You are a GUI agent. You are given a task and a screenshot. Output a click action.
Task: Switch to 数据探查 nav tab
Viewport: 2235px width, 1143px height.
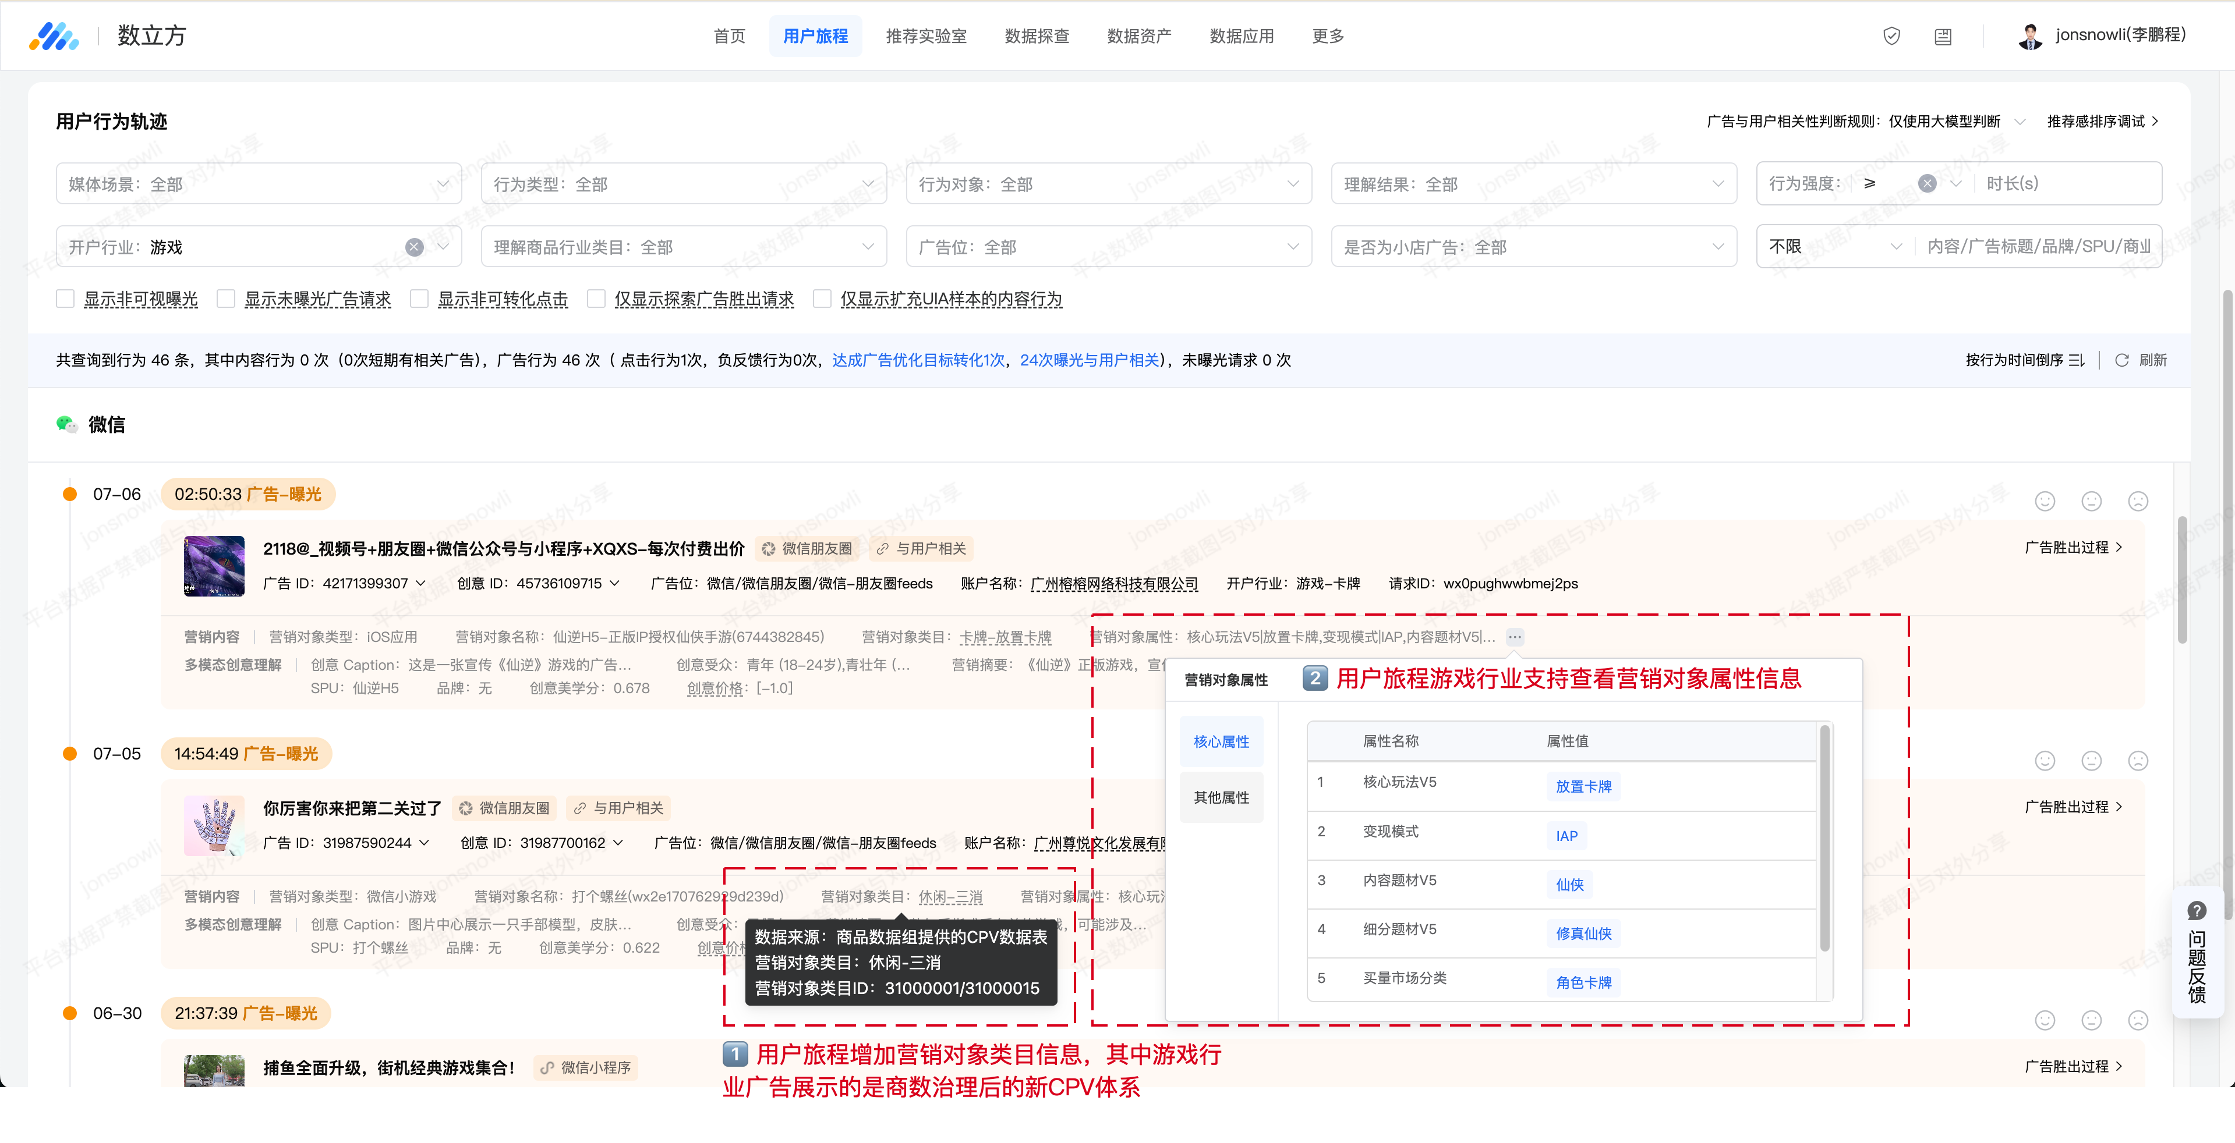click(1036, 37)
